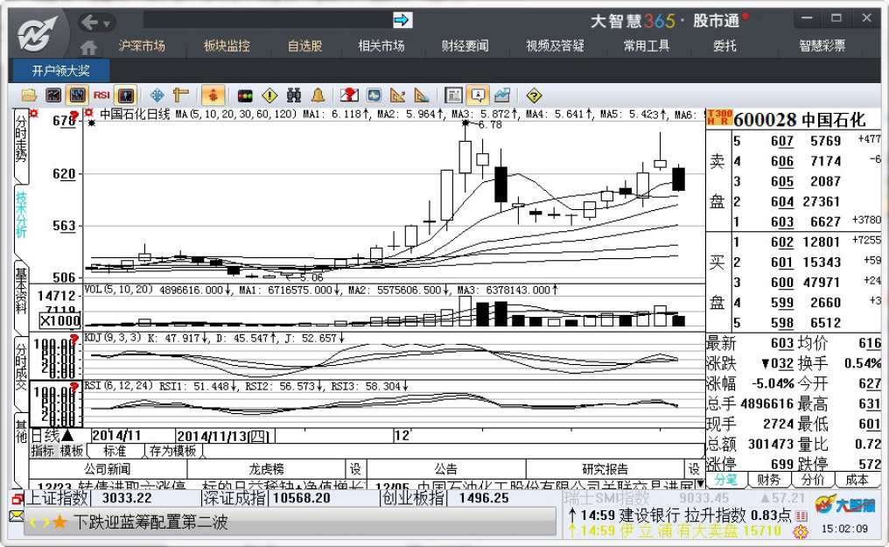889x547 pixels.
Task: Open the news document page icon
Action: [x=453, y=95]
